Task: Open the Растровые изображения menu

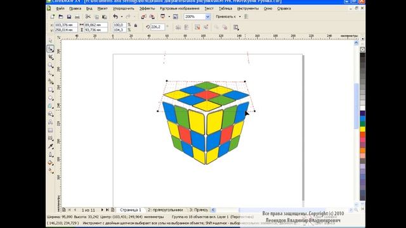Action: tap(180, 8)
